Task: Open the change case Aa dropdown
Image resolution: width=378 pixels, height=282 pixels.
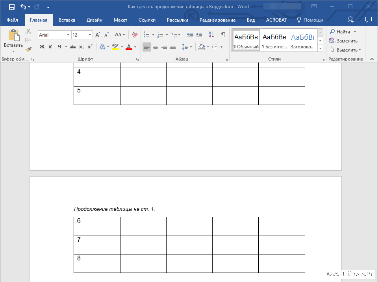Action: click(x=120, y=35)
